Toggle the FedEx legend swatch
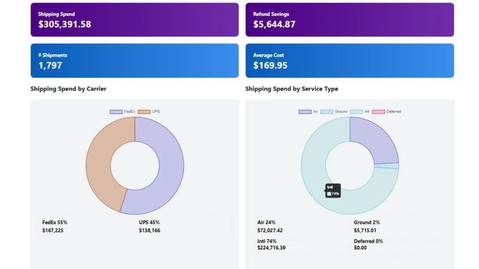 pos(116,112)
